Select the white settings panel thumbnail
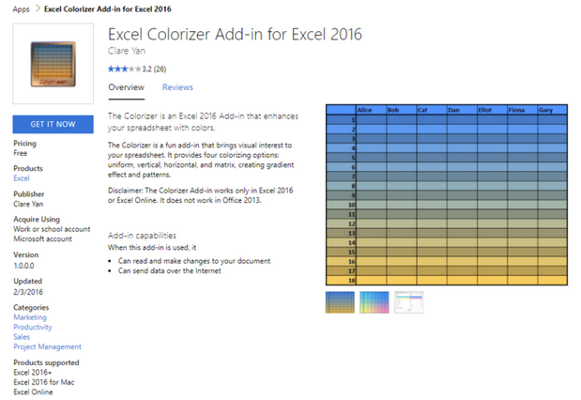581x400 pixels. pyautogui.click(x=408, y=302)
